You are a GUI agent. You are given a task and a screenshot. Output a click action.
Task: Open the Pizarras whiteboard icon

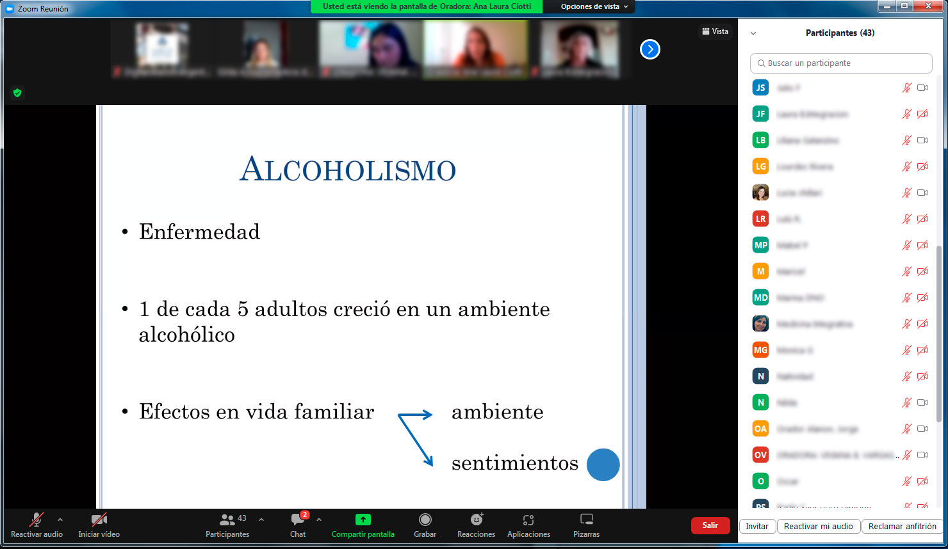point(586,520)
